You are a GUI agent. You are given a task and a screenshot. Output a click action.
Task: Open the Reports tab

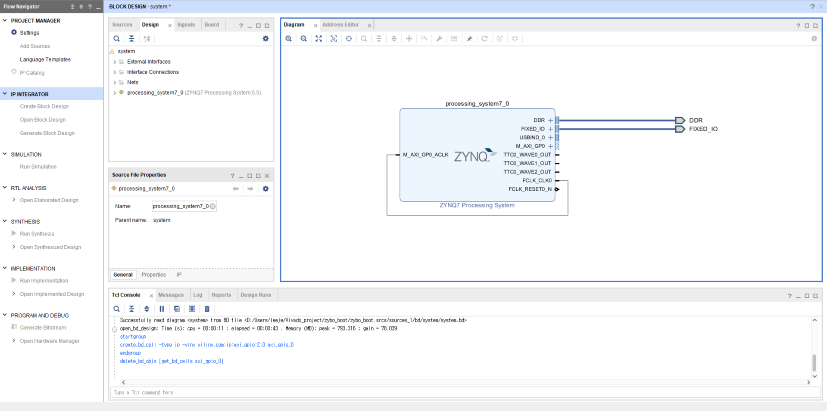(221, 295)
